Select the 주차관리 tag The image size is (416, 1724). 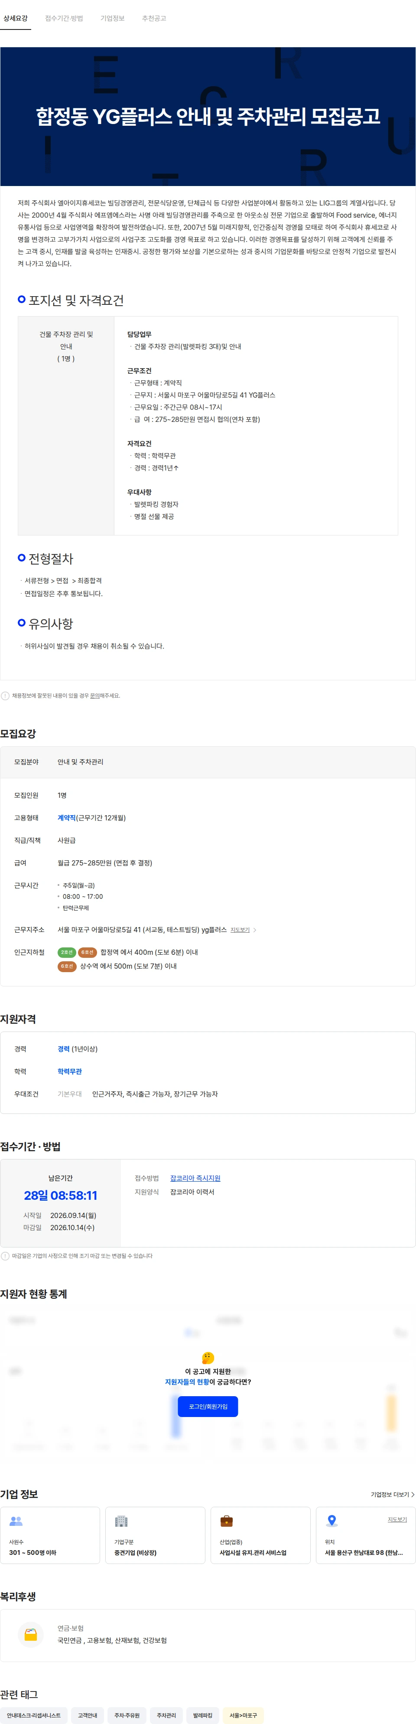(166, 1715)
